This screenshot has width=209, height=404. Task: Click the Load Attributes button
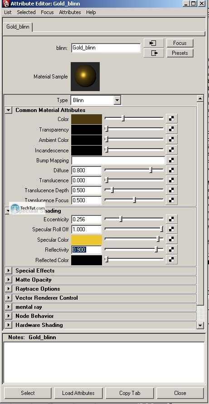78,393
